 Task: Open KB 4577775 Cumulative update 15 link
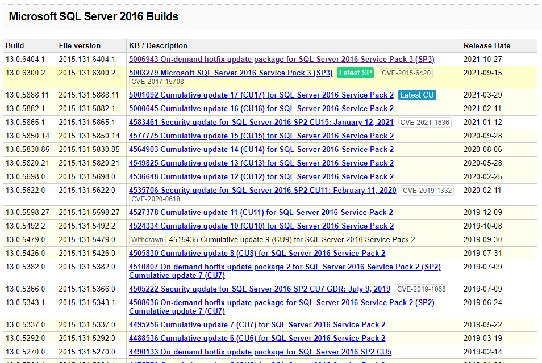tap(261, 136)
